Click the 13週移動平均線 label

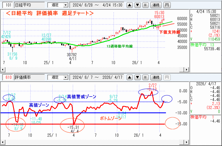(x=119, y=46)
